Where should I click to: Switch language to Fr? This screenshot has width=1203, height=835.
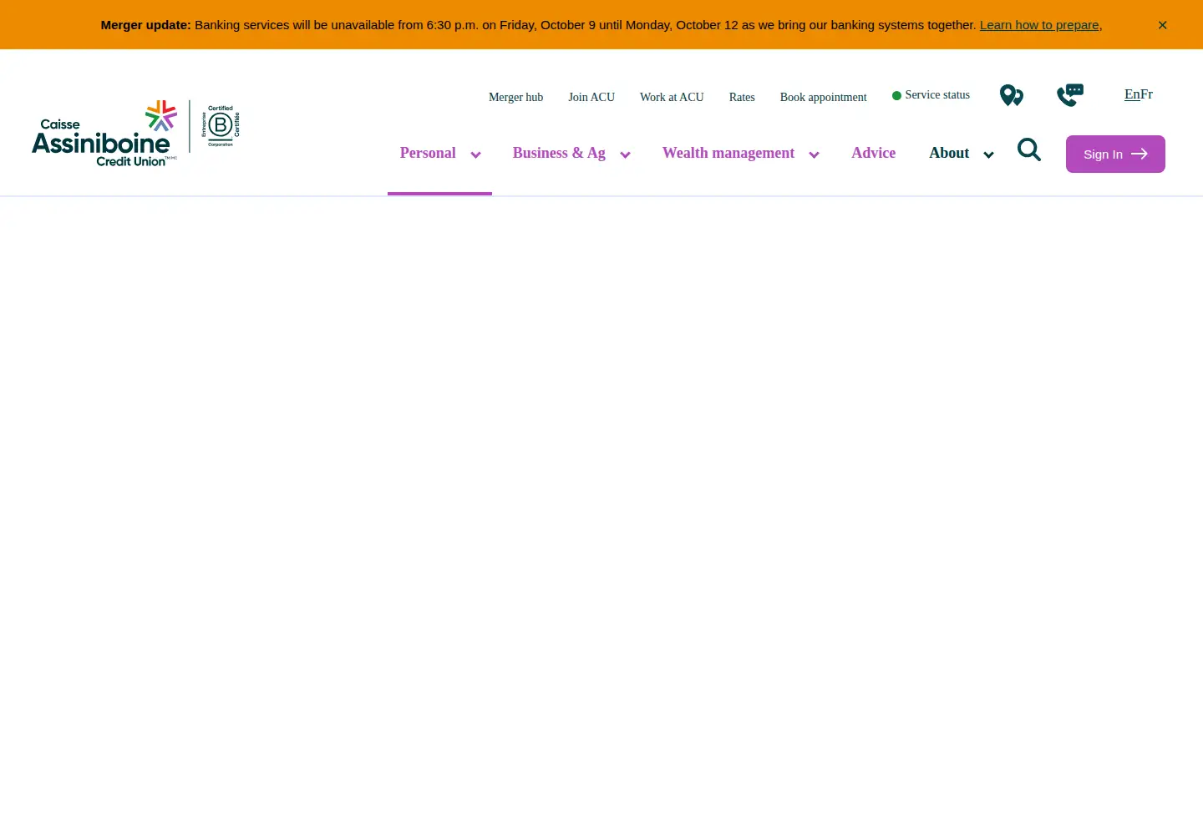(1147, 94)
